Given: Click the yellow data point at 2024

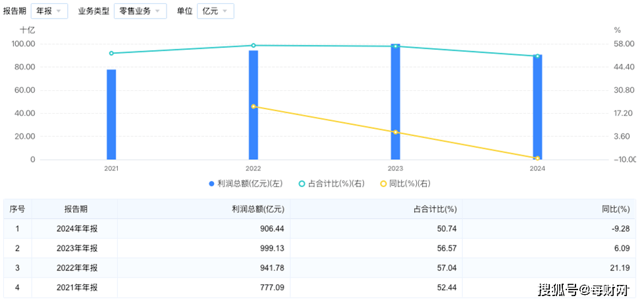Looking at the screenshot, I should coord(537,158).
